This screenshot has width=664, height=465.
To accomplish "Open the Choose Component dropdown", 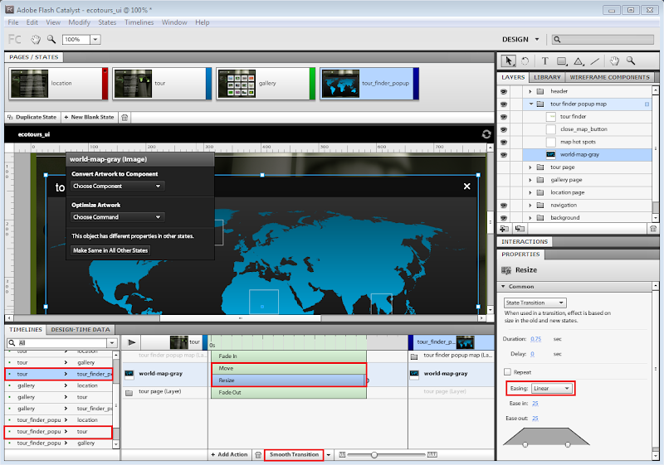I will tap(116, 186).
